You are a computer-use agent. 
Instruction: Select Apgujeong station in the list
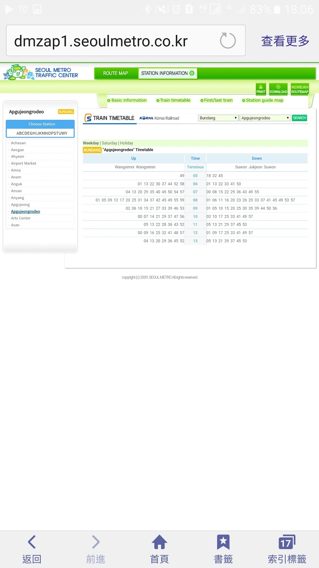[x=20, y=204]
